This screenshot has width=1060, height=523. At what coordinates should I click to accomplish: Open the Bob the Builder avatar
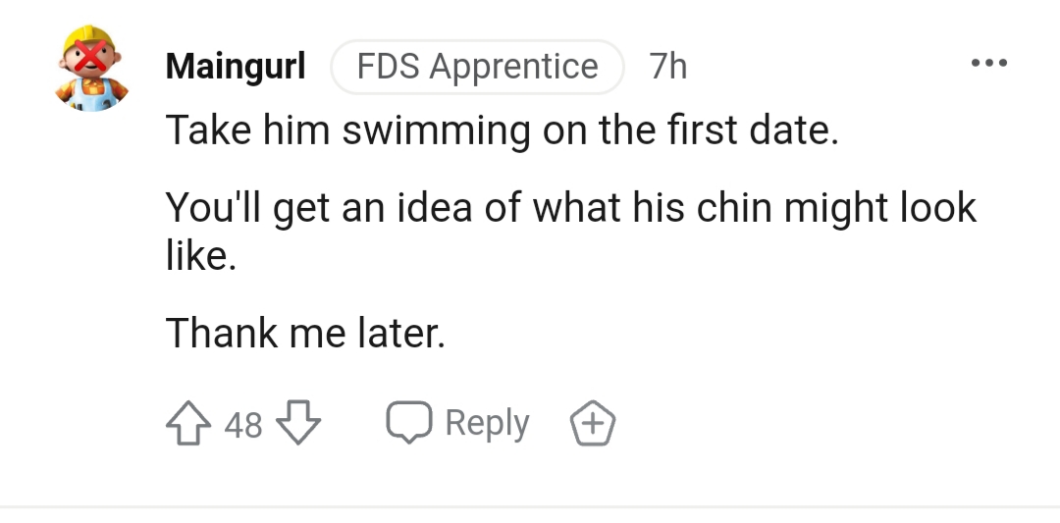click(x=91, y=69)
